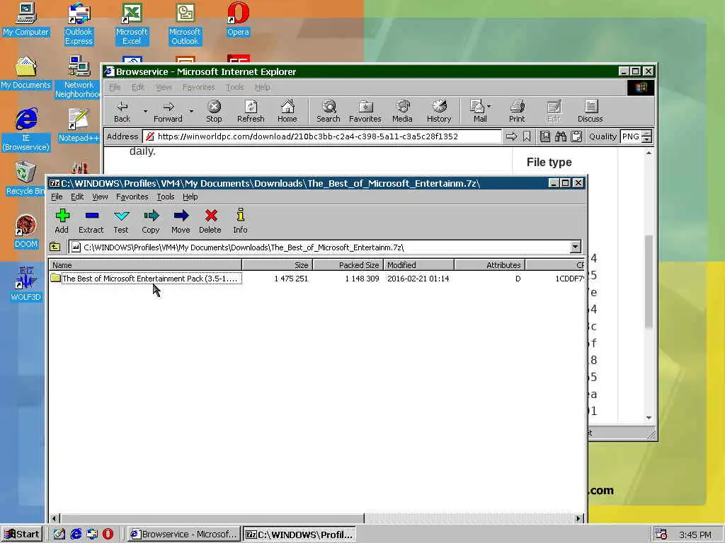The image size is (725, 543).
Task: Expand the 7-Zip path dropdown
Action: tap(575, 247)
